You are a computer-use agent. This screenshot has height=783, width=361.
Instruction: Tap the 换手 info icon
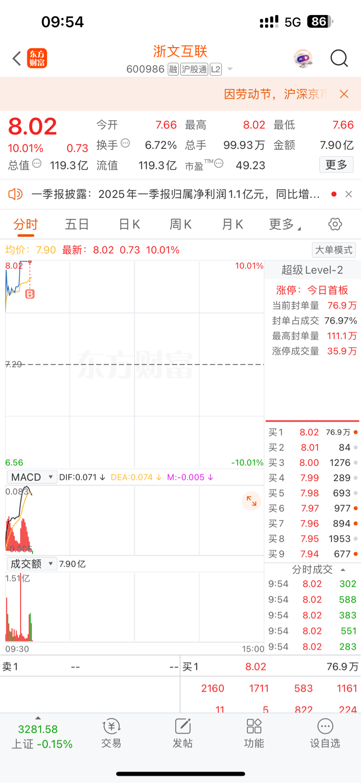[x=126, y=143]
